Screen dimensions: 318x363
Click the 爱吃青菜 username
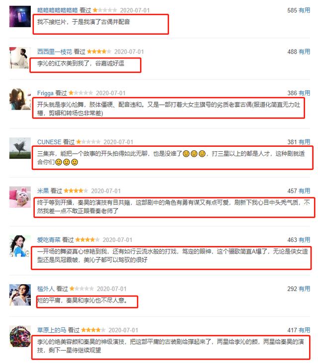(x=49, y=240)
